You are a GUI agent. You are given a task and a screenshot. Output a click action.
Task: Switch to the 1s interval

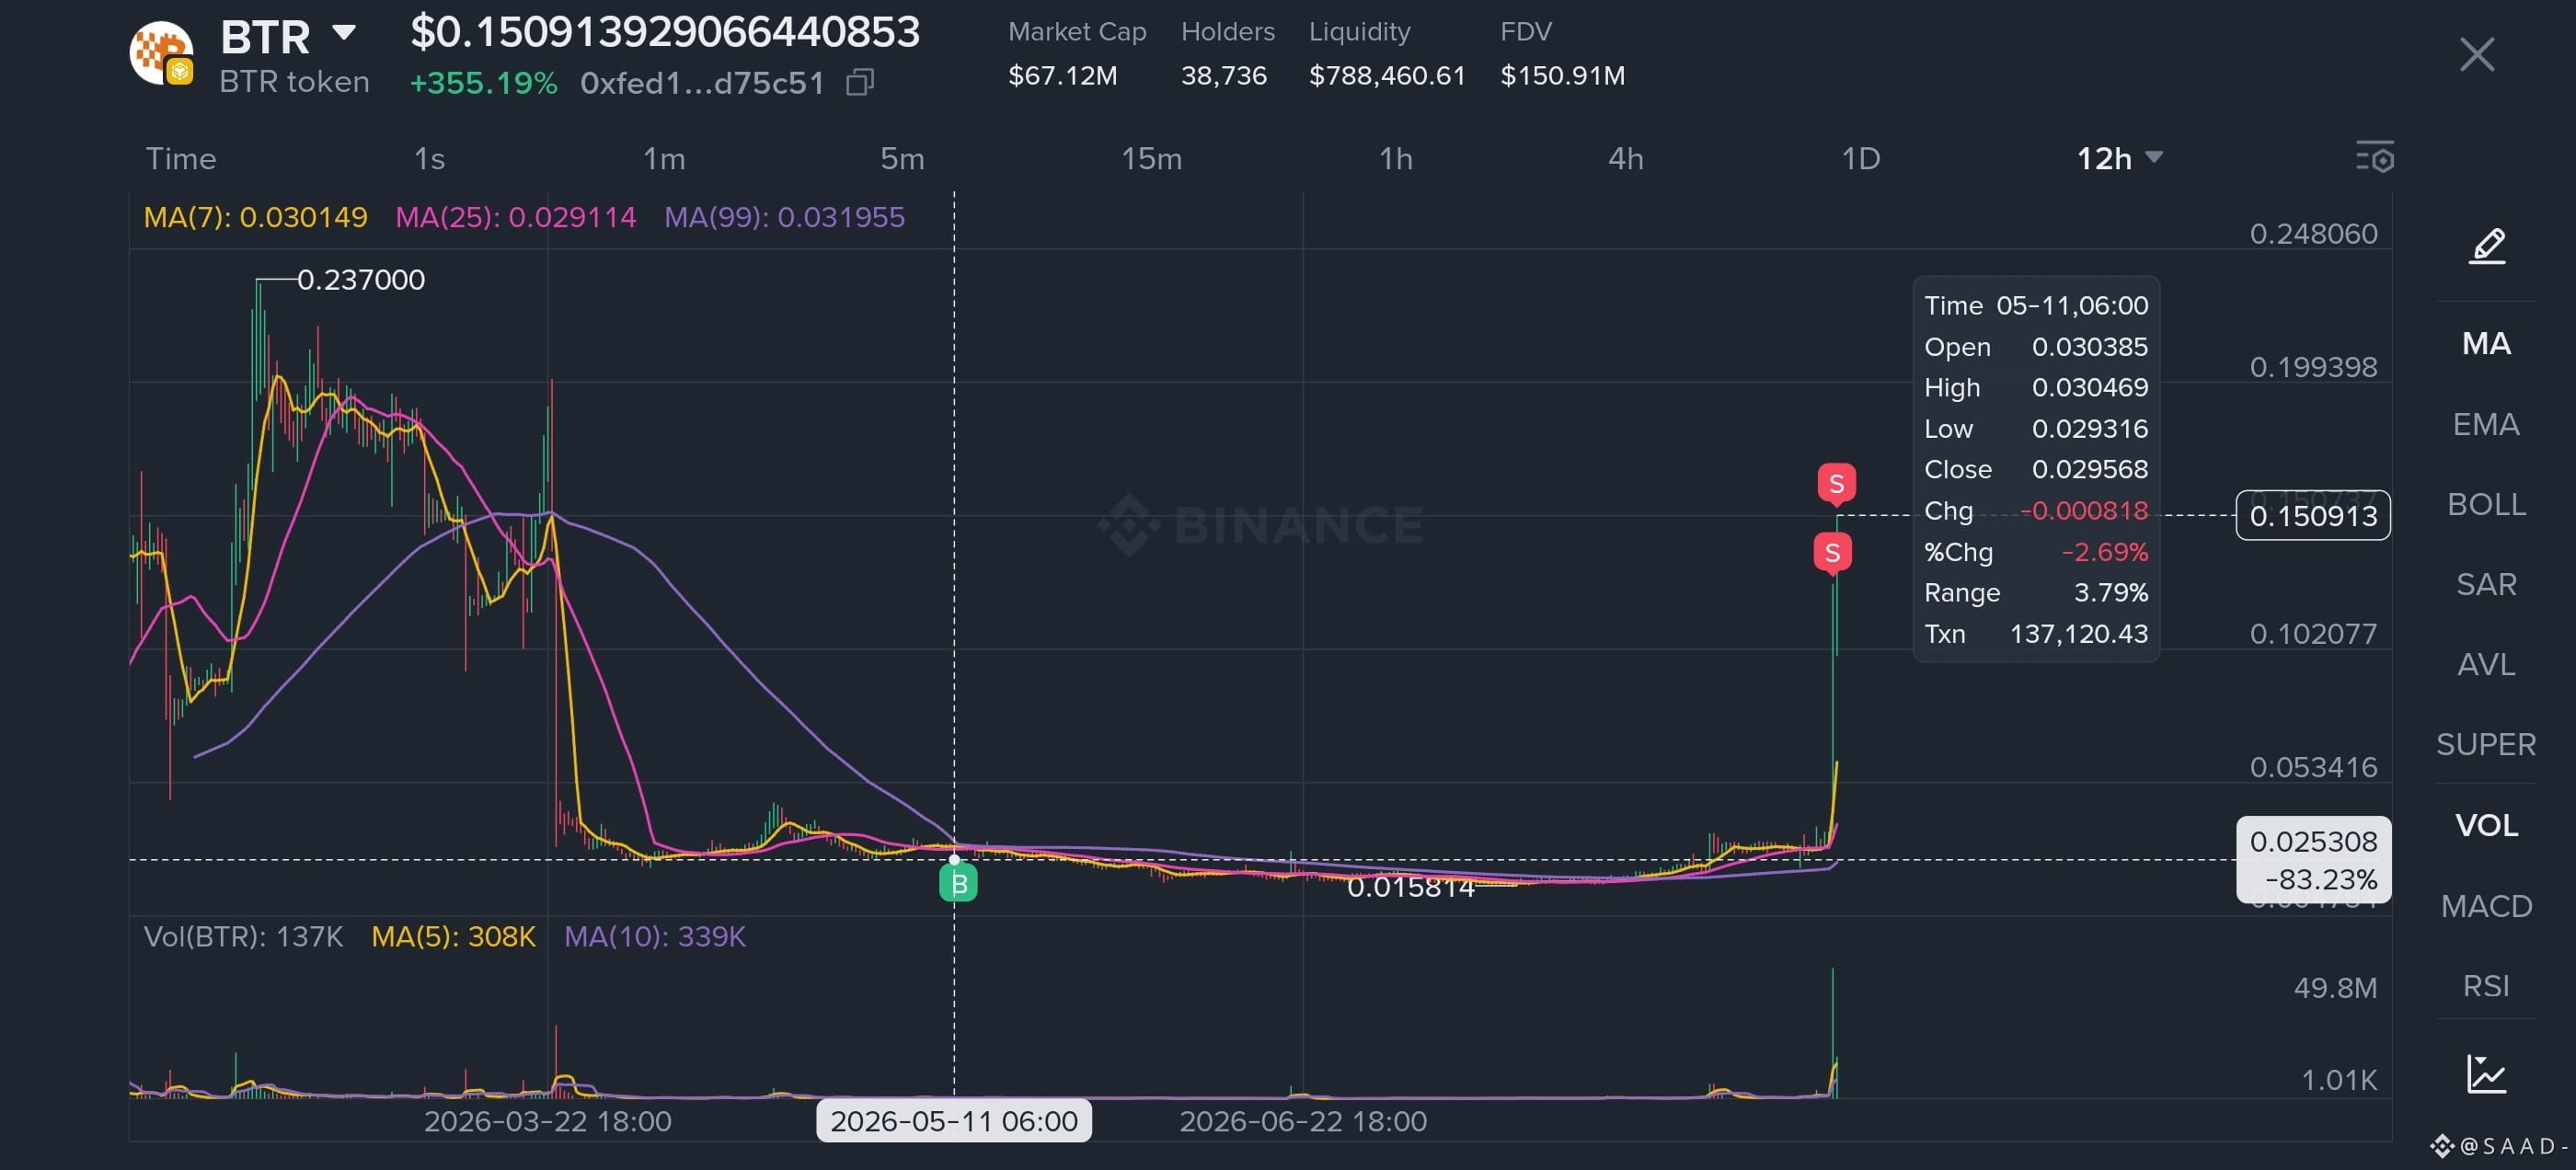coord(429,158)
